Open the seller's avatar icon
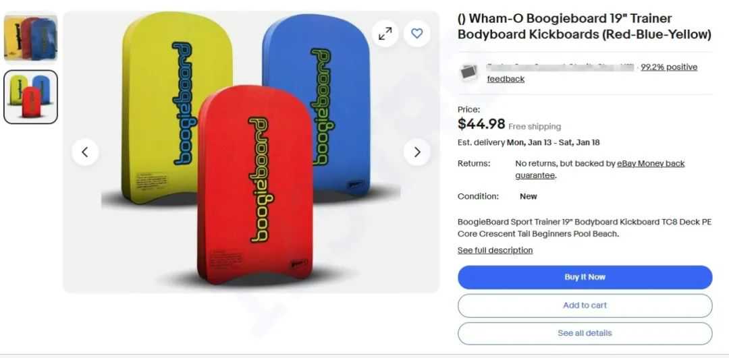The width and height of the screenshot is (729, 358). click(468, 72)
